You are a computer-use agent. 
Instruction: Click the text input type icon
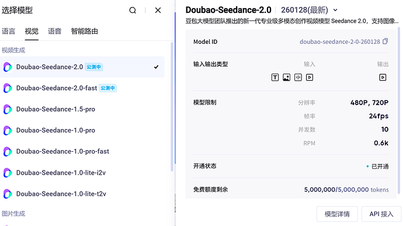tap(275, 77)
